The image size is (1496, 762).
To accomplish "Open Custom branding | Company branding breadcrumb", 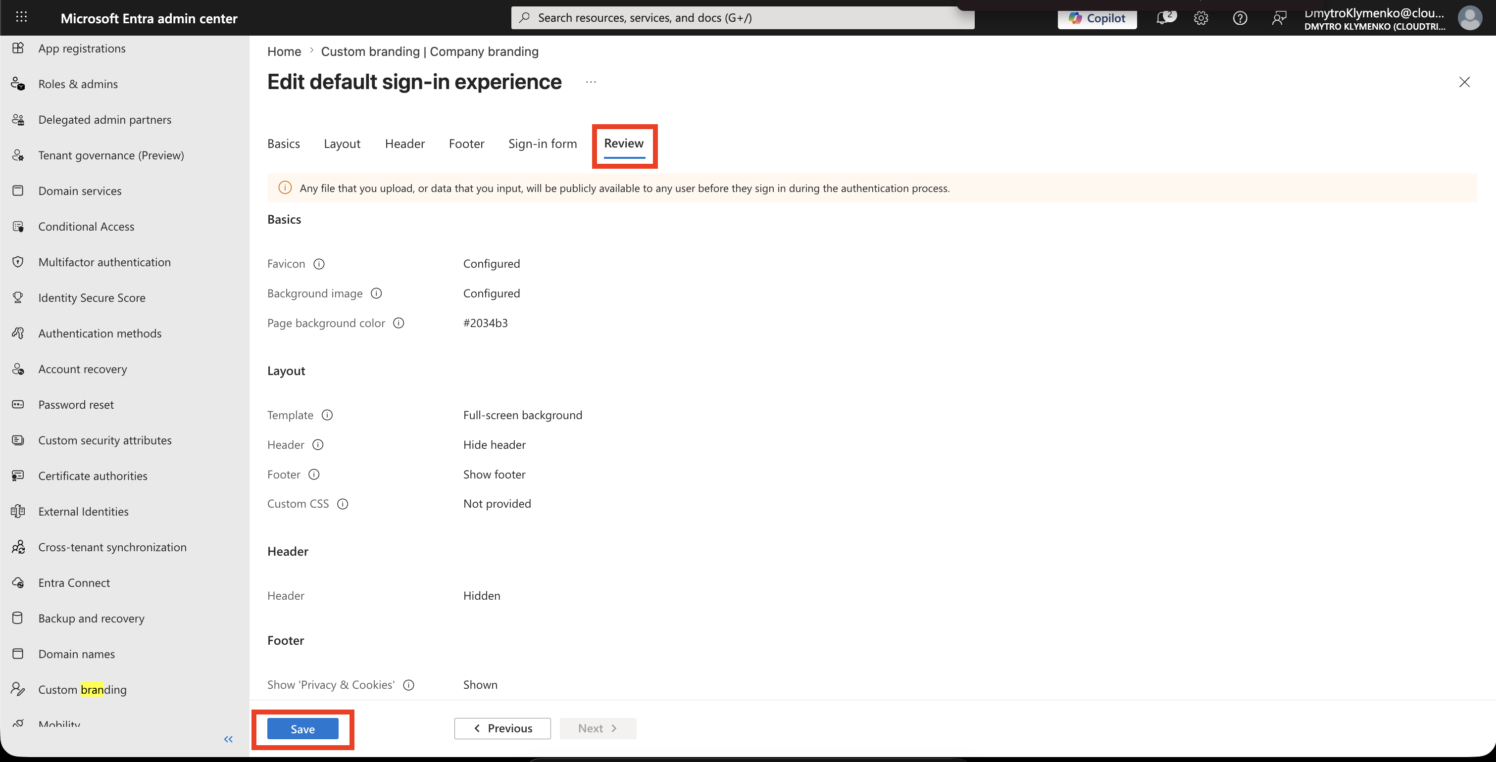I will click(430, 51).
